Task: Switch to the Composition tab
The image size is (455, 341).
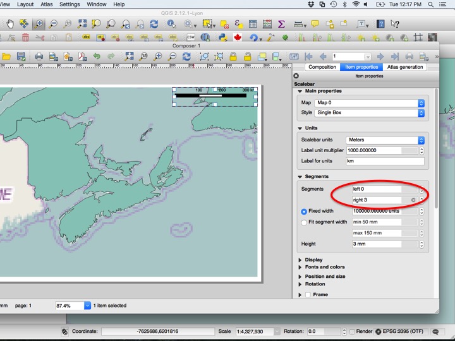Action: coord(322,67)
